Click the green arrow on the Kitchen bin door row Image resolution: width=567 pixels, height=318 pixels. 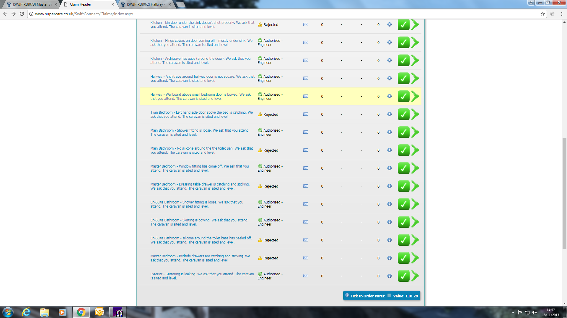pyautogui.click(x=415, y=25)
